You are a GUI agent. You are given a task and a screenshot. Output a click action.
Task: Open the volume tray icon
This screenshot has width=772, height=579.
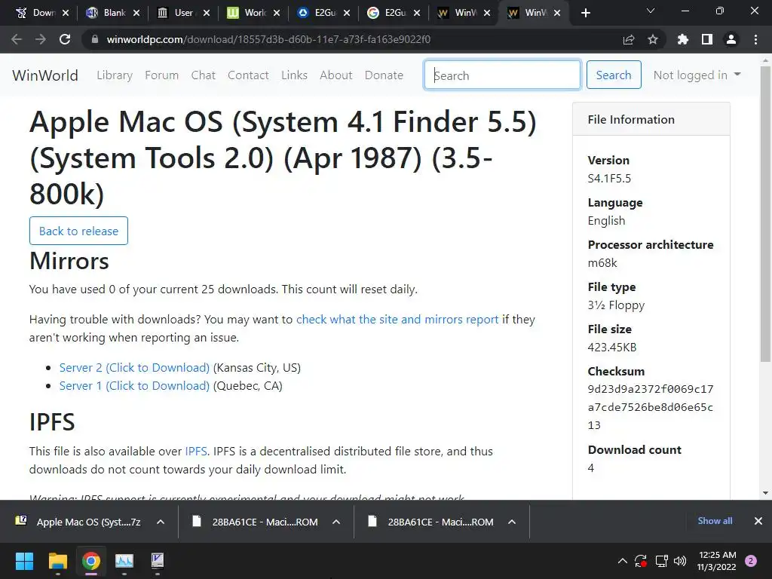680,561
